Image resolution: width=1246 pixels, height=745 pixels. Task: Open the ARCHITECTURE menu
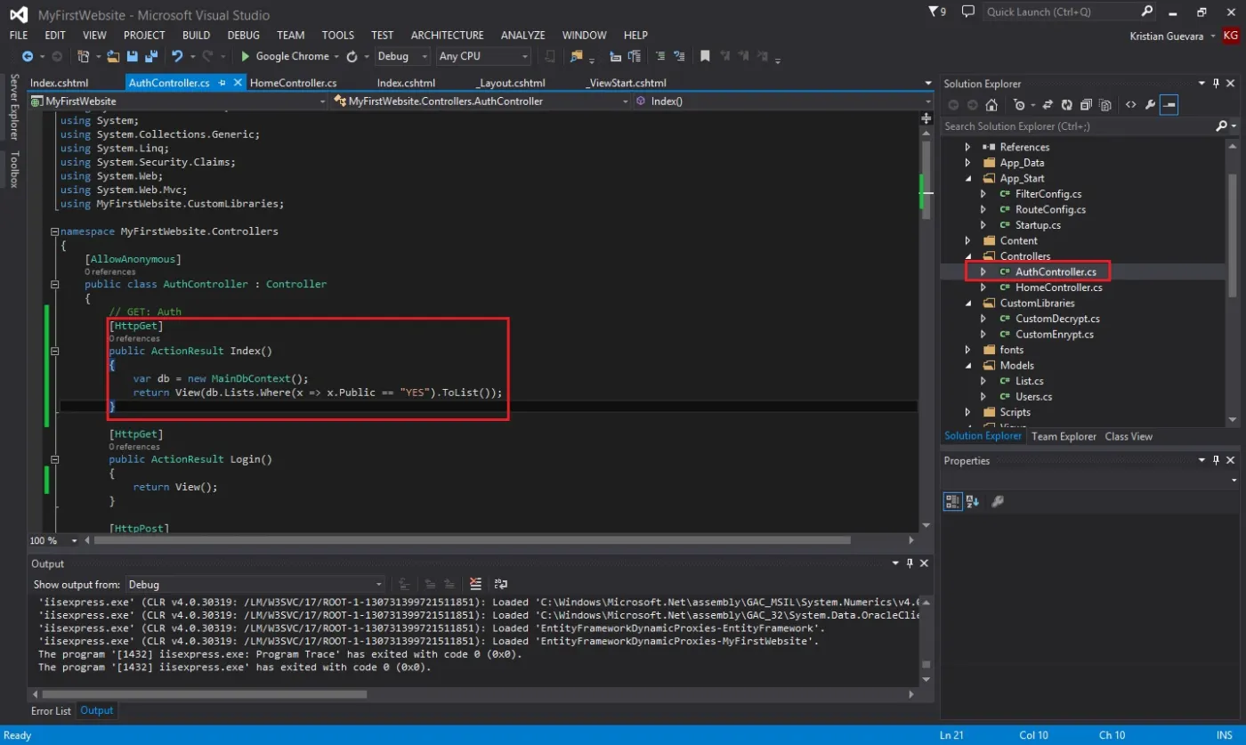447,35
